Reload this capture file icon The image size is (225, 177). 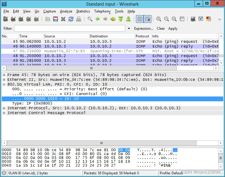pos(71,19)
